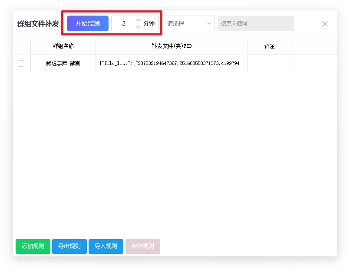Image resolution: width=350 pixels, height=272 pixels.
Task: Click the 搜索关键词 search box
Action: pyautogui.click(x=255, y=23)
